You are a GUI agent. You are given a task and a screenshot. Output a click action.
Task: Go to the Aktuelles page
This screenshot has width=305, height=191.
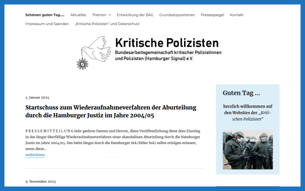[78, 15]
